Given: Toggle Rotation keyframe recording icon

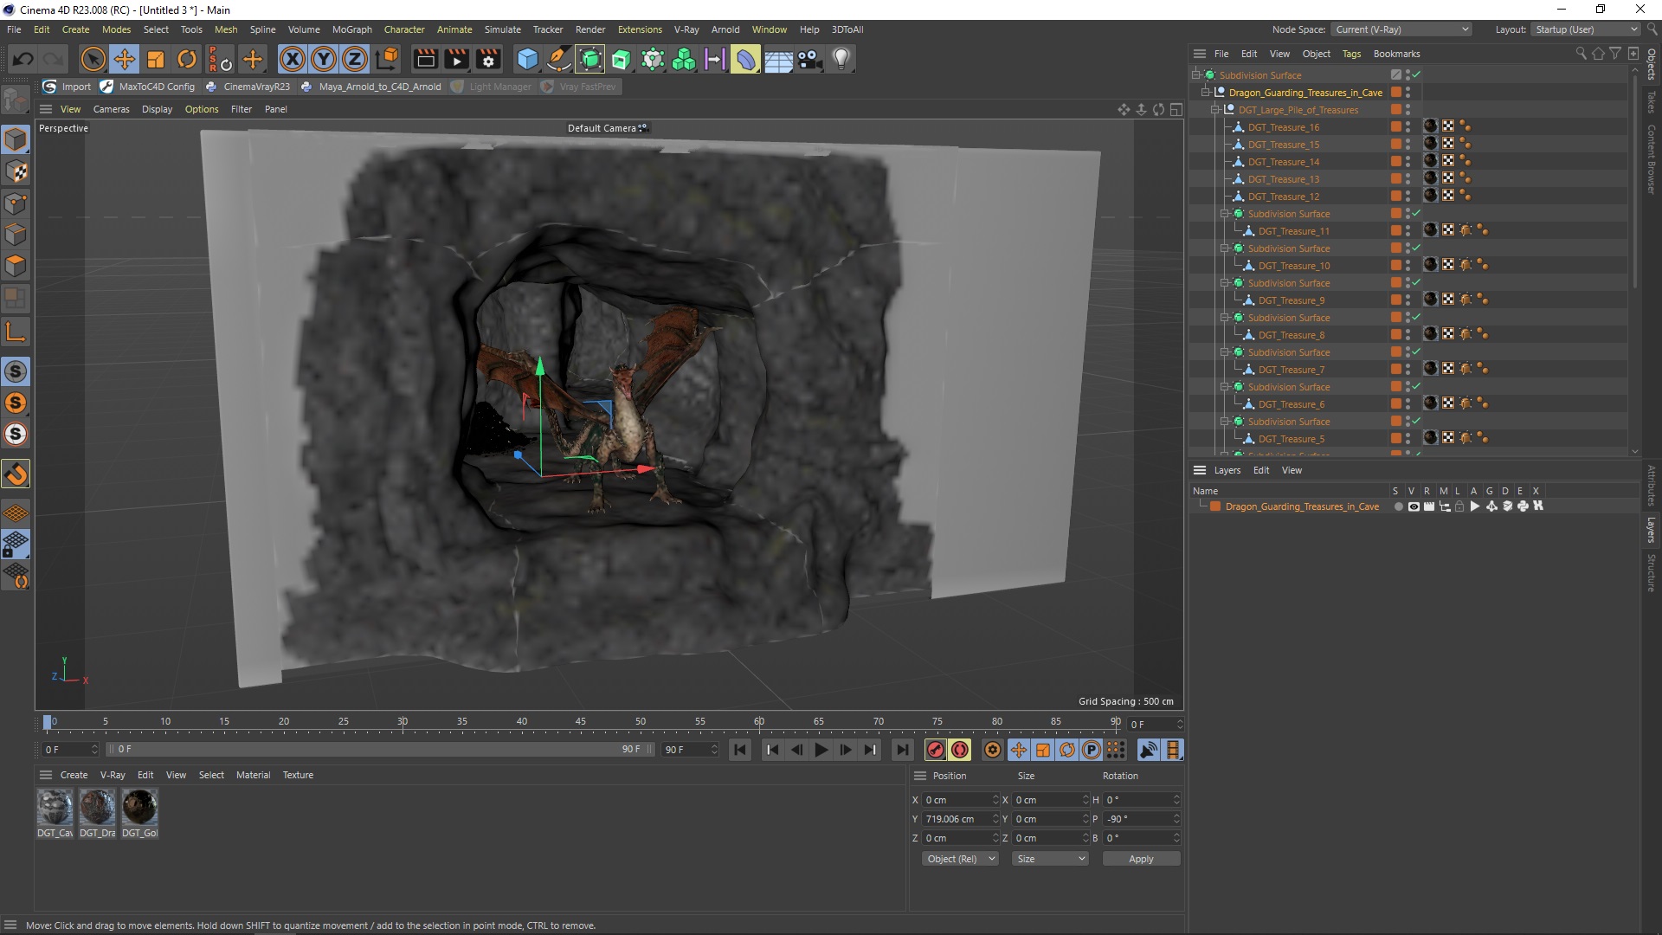Looking at the screenshot, I should point(1067,750).
